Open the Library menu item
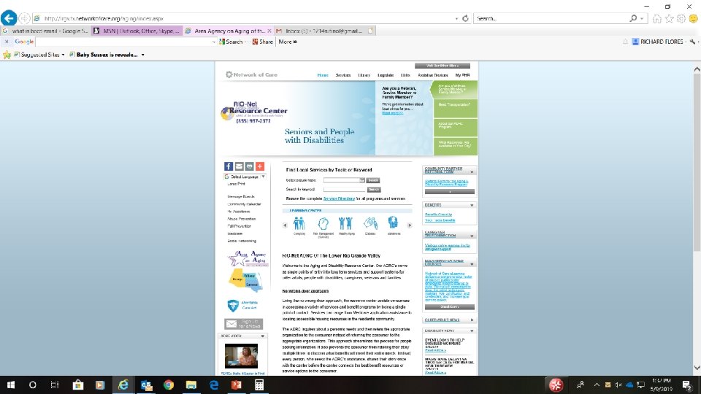 click(x=364, y=75)
